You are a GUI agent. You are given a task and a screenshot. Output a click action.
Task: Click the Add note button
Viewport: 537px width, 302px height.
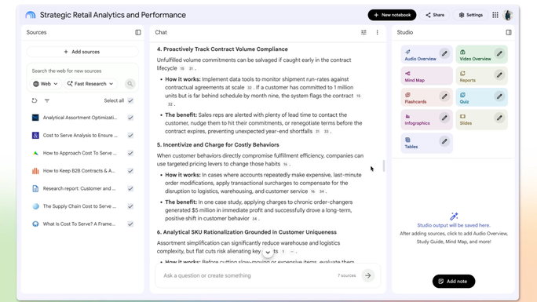click(454, 281)
